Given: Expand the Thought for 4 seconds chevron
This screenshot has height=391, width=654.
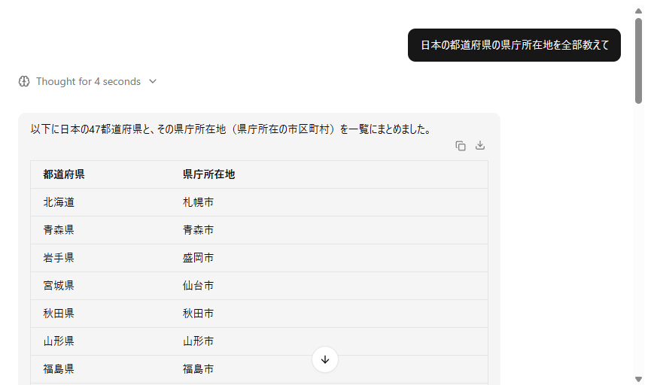Looking at the screenshot, I should coord(153,81).
